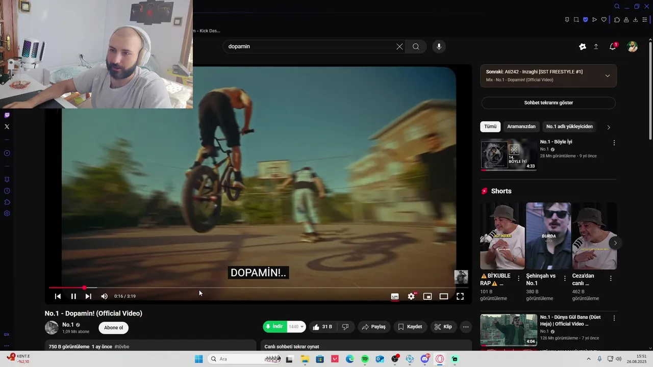Open options for 'Bİ'KUBLE RAP' short
The height and width of the screenshot is (367, 653).
519,278
